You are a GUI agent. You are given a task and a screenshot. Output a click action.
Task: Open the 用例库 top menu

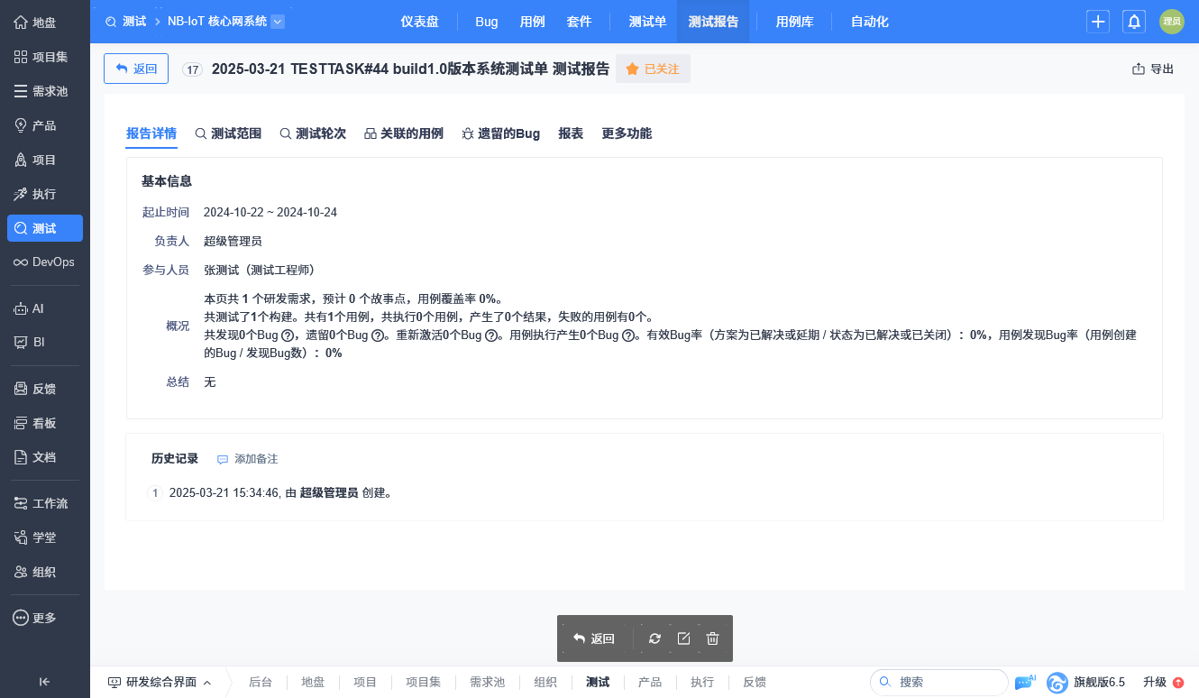coord(794,22)
